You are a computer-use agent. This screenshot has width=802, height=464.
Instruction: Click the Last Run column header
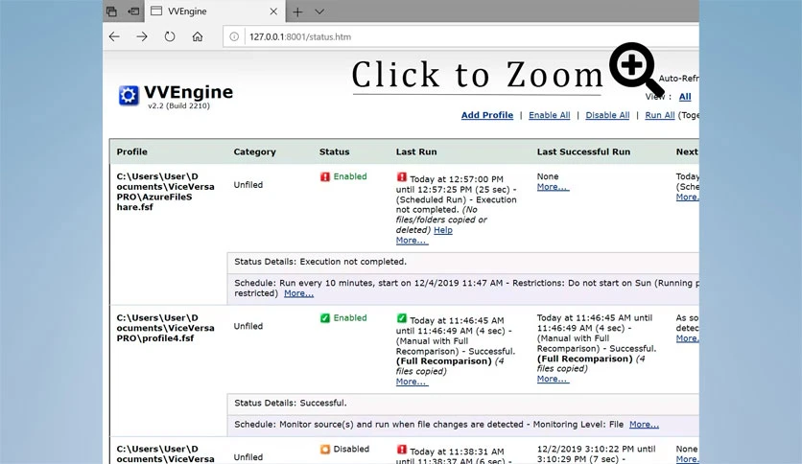pyautogui.click(x=416, y=151)
